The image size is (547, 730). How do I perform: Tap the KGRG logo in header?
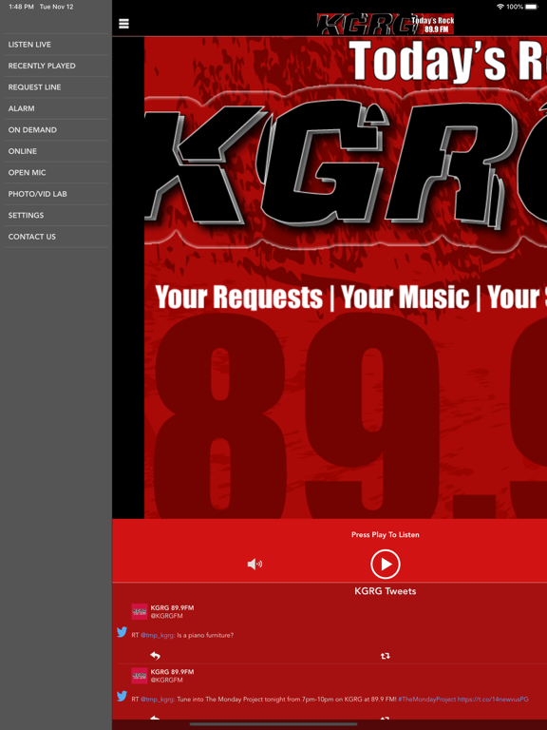pos(386,24)
